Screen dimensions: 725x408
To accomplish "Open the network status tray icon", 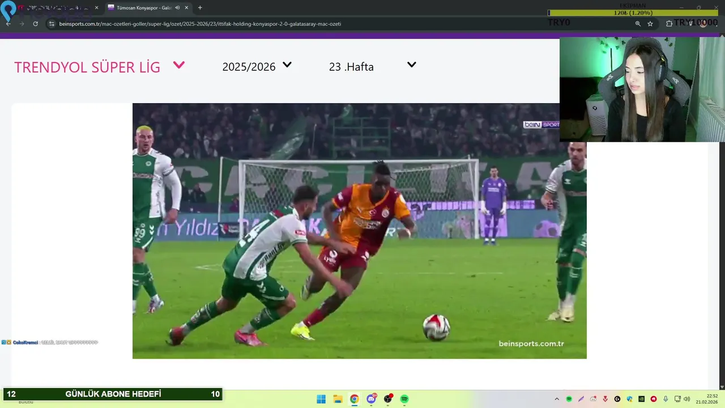I will [677, 399].
